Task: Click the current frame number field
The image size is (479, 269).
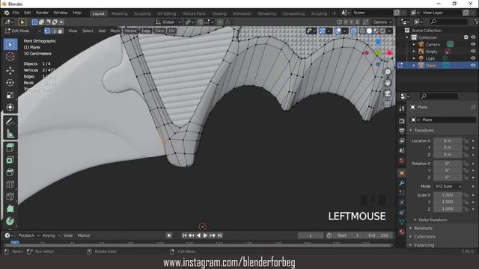Action: (310, 235)
